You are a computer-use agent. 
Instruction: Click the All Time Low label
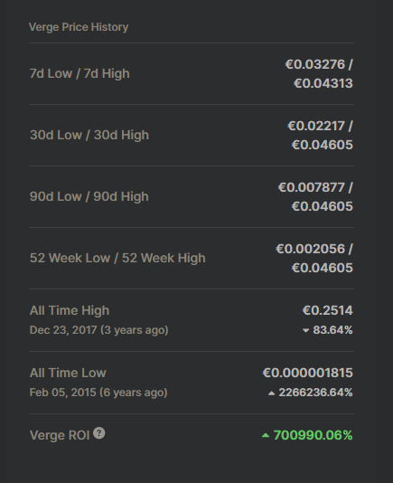click(x=68, y=373)
